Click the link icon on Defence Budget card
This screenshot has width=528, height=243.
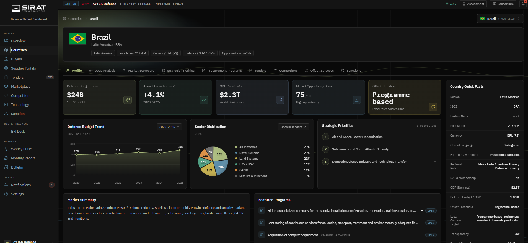[128, 100]
